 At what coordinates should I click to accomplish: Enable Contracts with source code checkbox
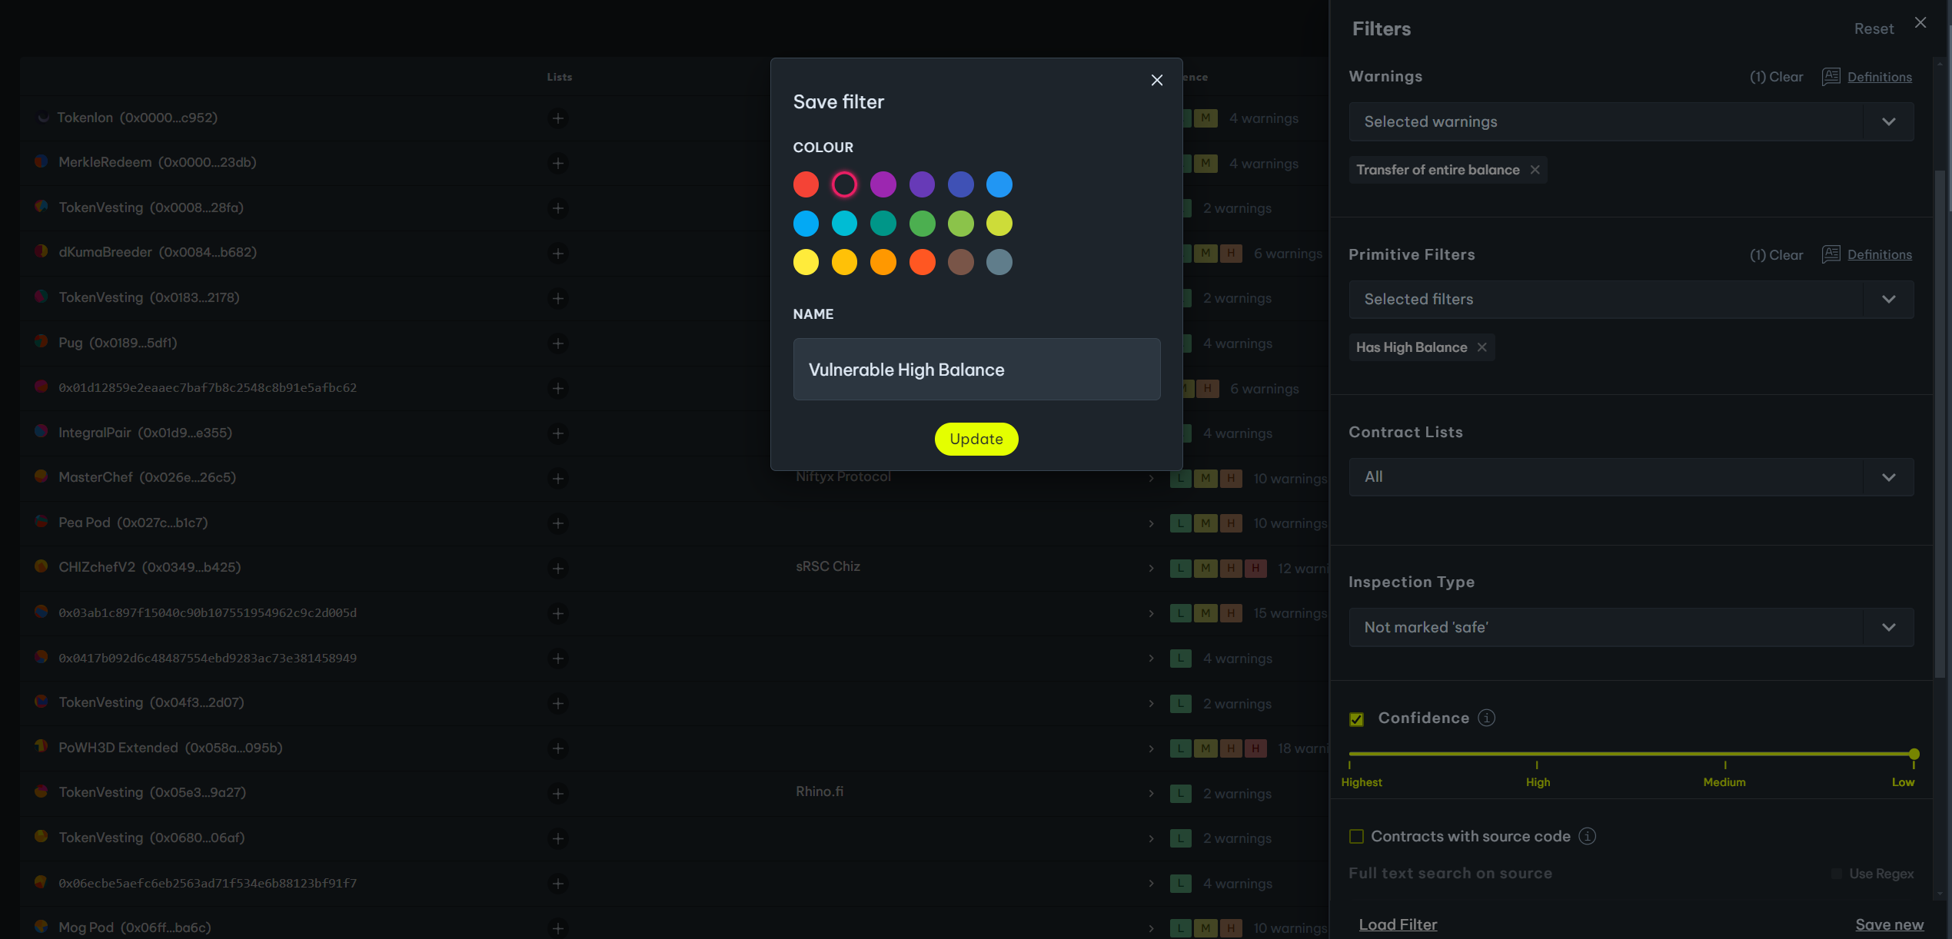tap(1356, 836)
